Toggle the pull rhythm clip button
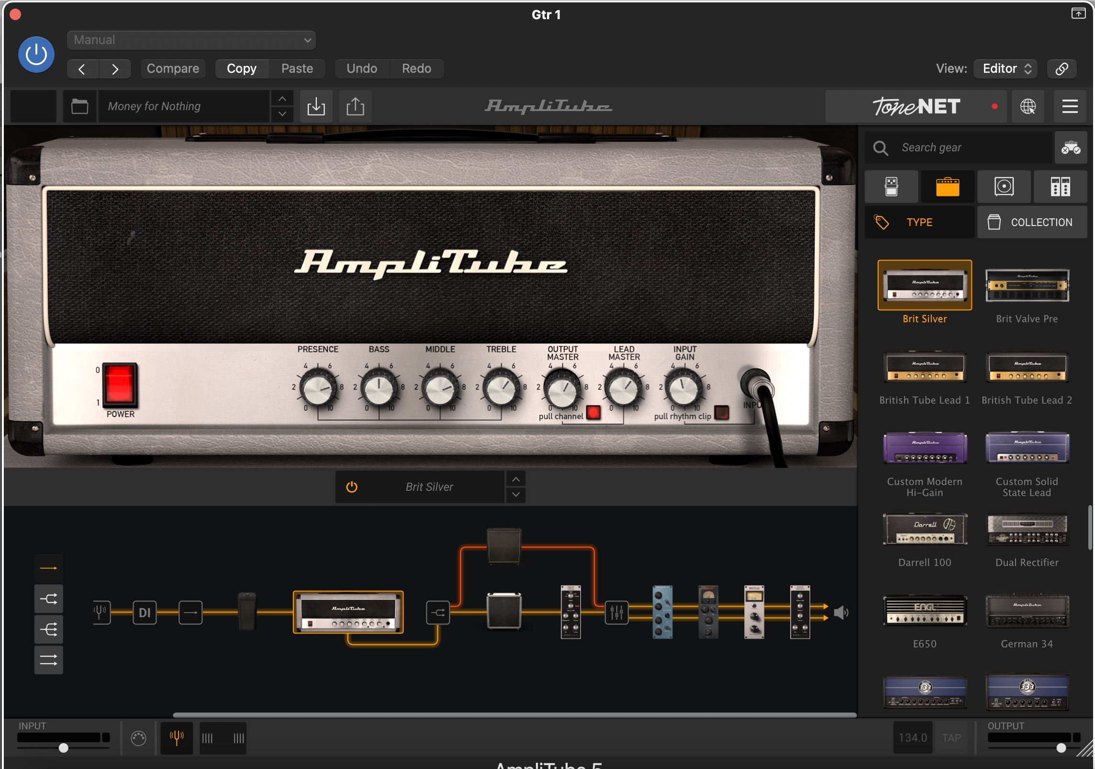1095x769 pixels. (x=722, y=412)
